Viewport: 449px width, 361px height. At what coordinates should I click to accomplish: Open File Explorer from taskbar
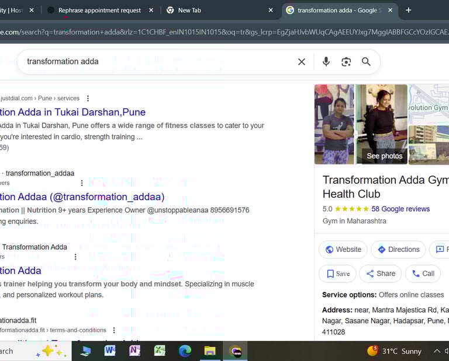point(210,351)
